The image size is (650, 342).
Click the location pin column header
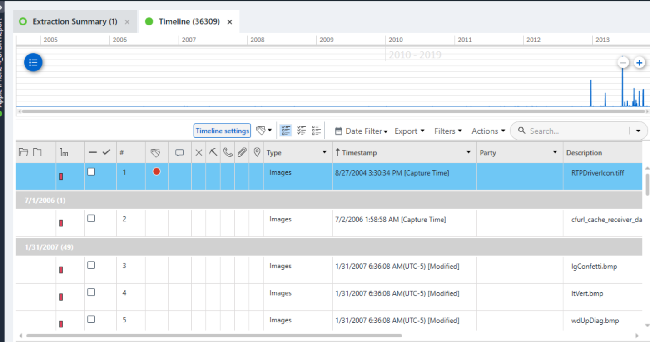tap(257, 152)
